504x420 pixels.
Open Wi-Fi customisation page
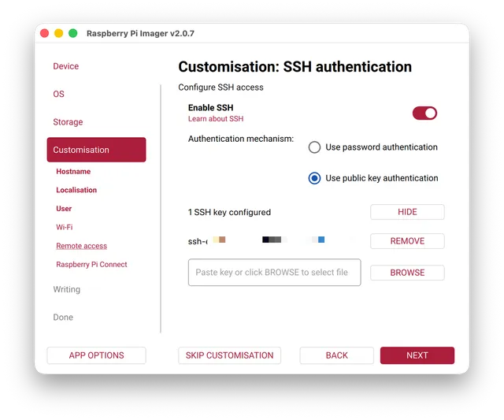tap(65, 227)
